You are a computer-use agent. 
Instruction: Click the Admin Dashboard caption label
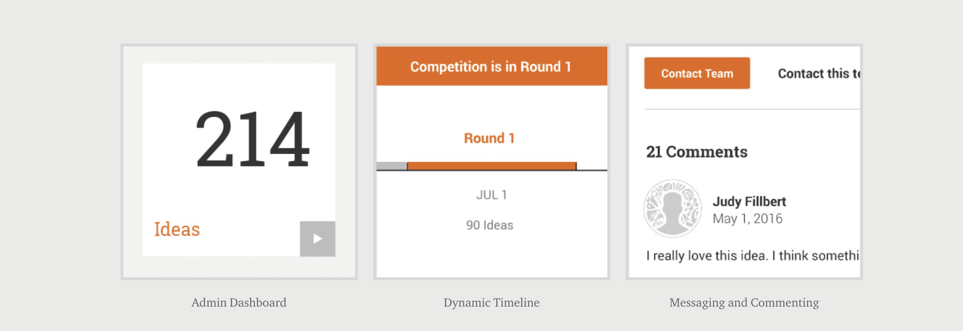click(x=239, y=302)
